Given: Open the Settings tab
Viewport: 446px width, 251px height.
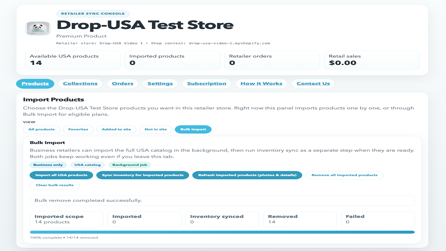Looking at the screenshot, I should coord(160,84).
